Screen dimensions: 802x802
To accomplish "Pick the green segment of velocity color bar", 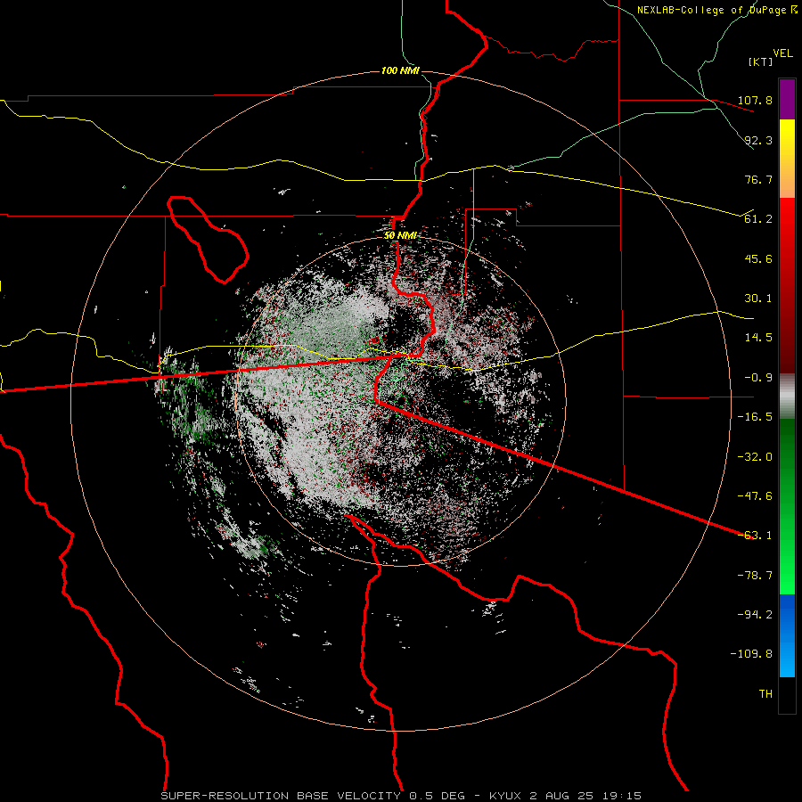I will (x=787, y=507).
